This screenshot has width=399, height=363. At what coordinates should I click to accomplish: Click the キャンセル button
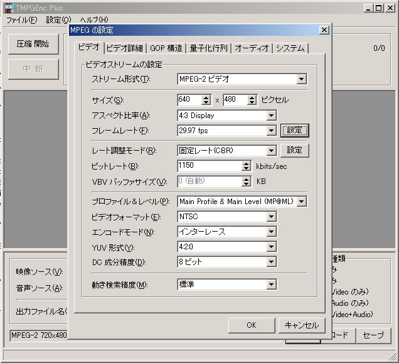pyautogui.click(x=302, y=325)
